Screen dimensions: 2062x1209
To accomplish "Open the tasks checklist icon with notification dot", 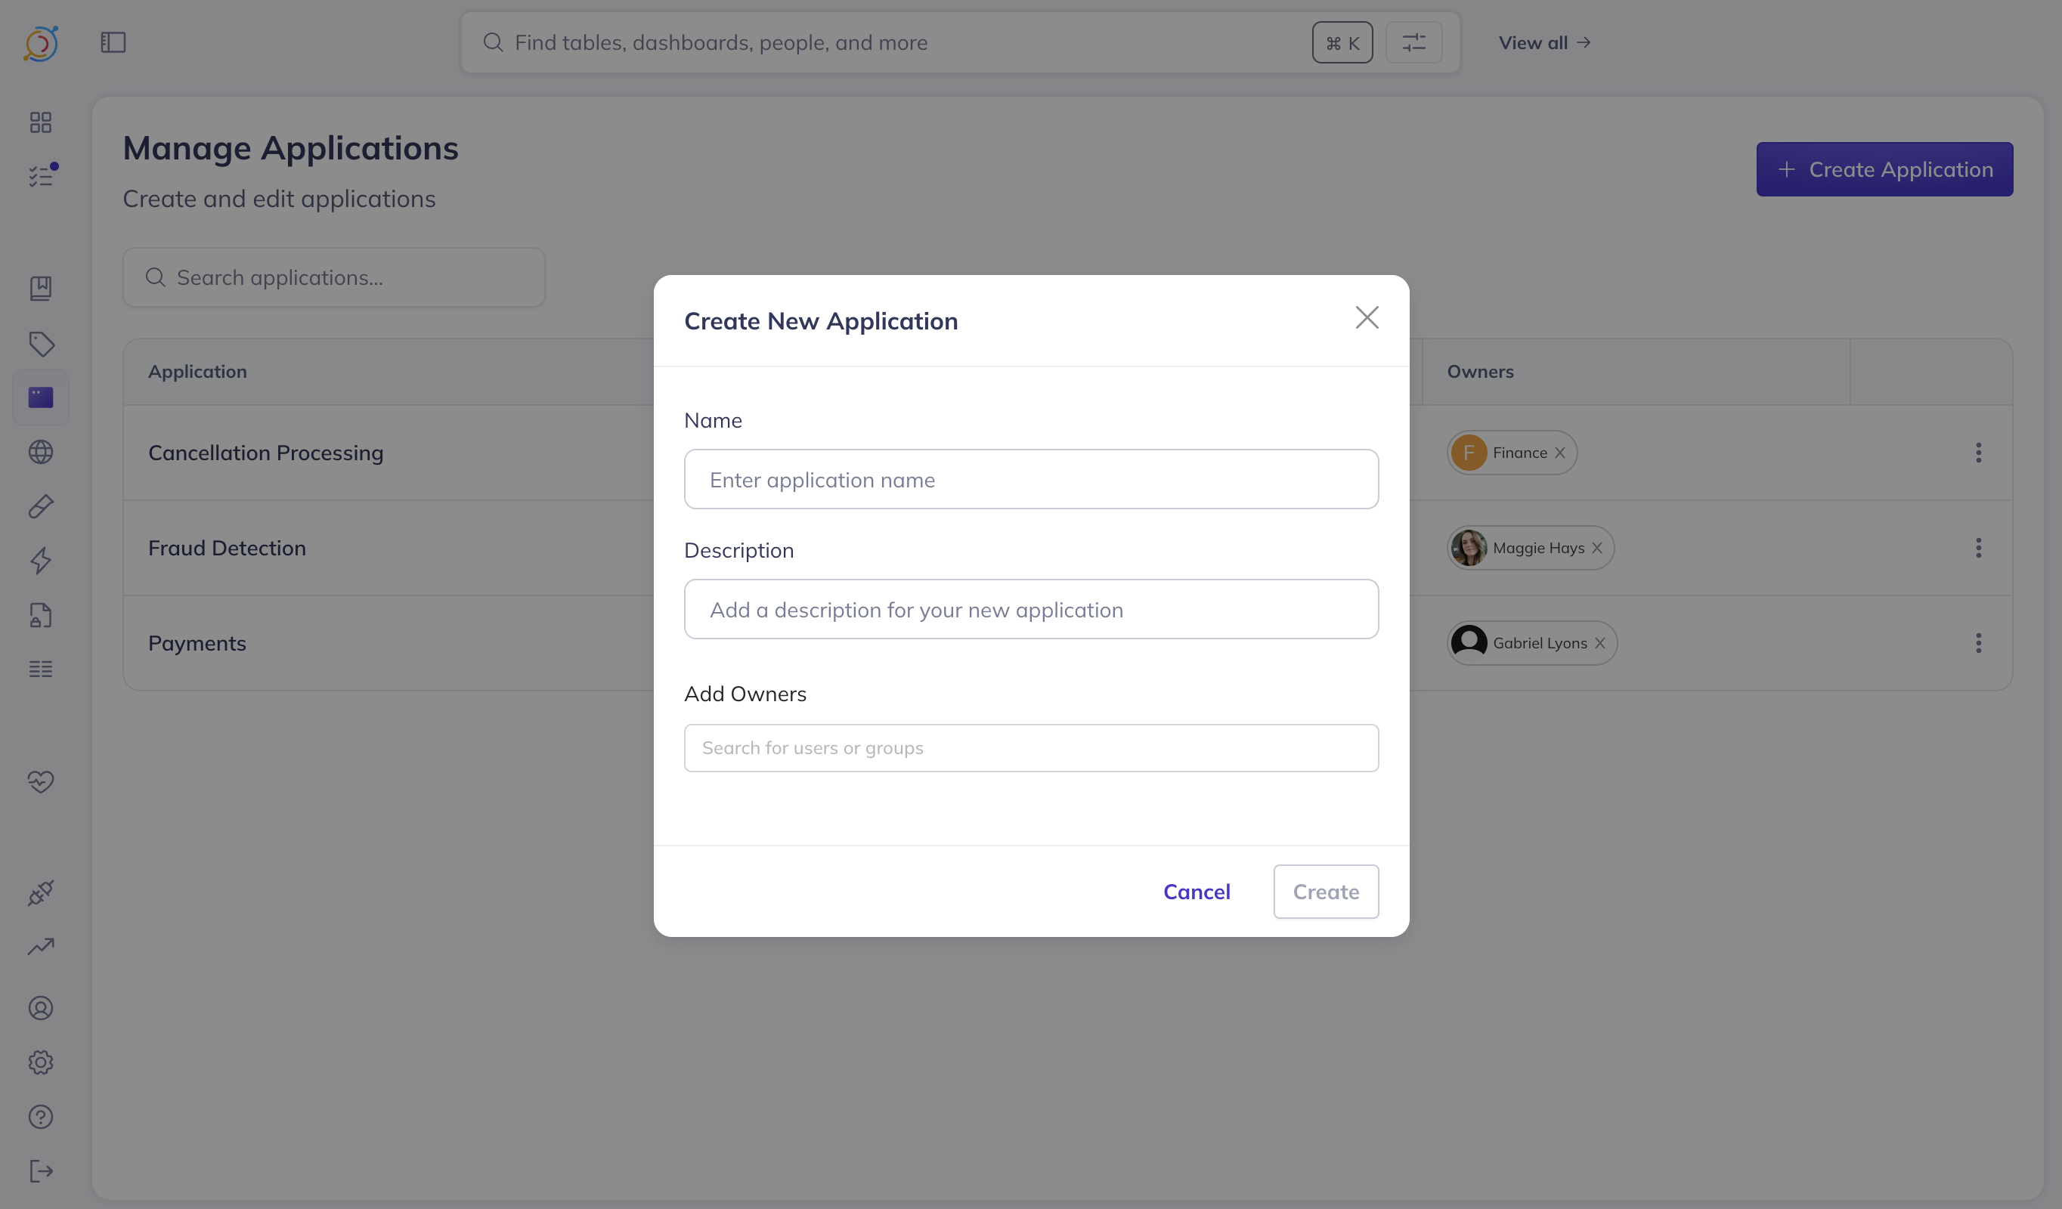I will pyautogui.click(x=41, y=176).
